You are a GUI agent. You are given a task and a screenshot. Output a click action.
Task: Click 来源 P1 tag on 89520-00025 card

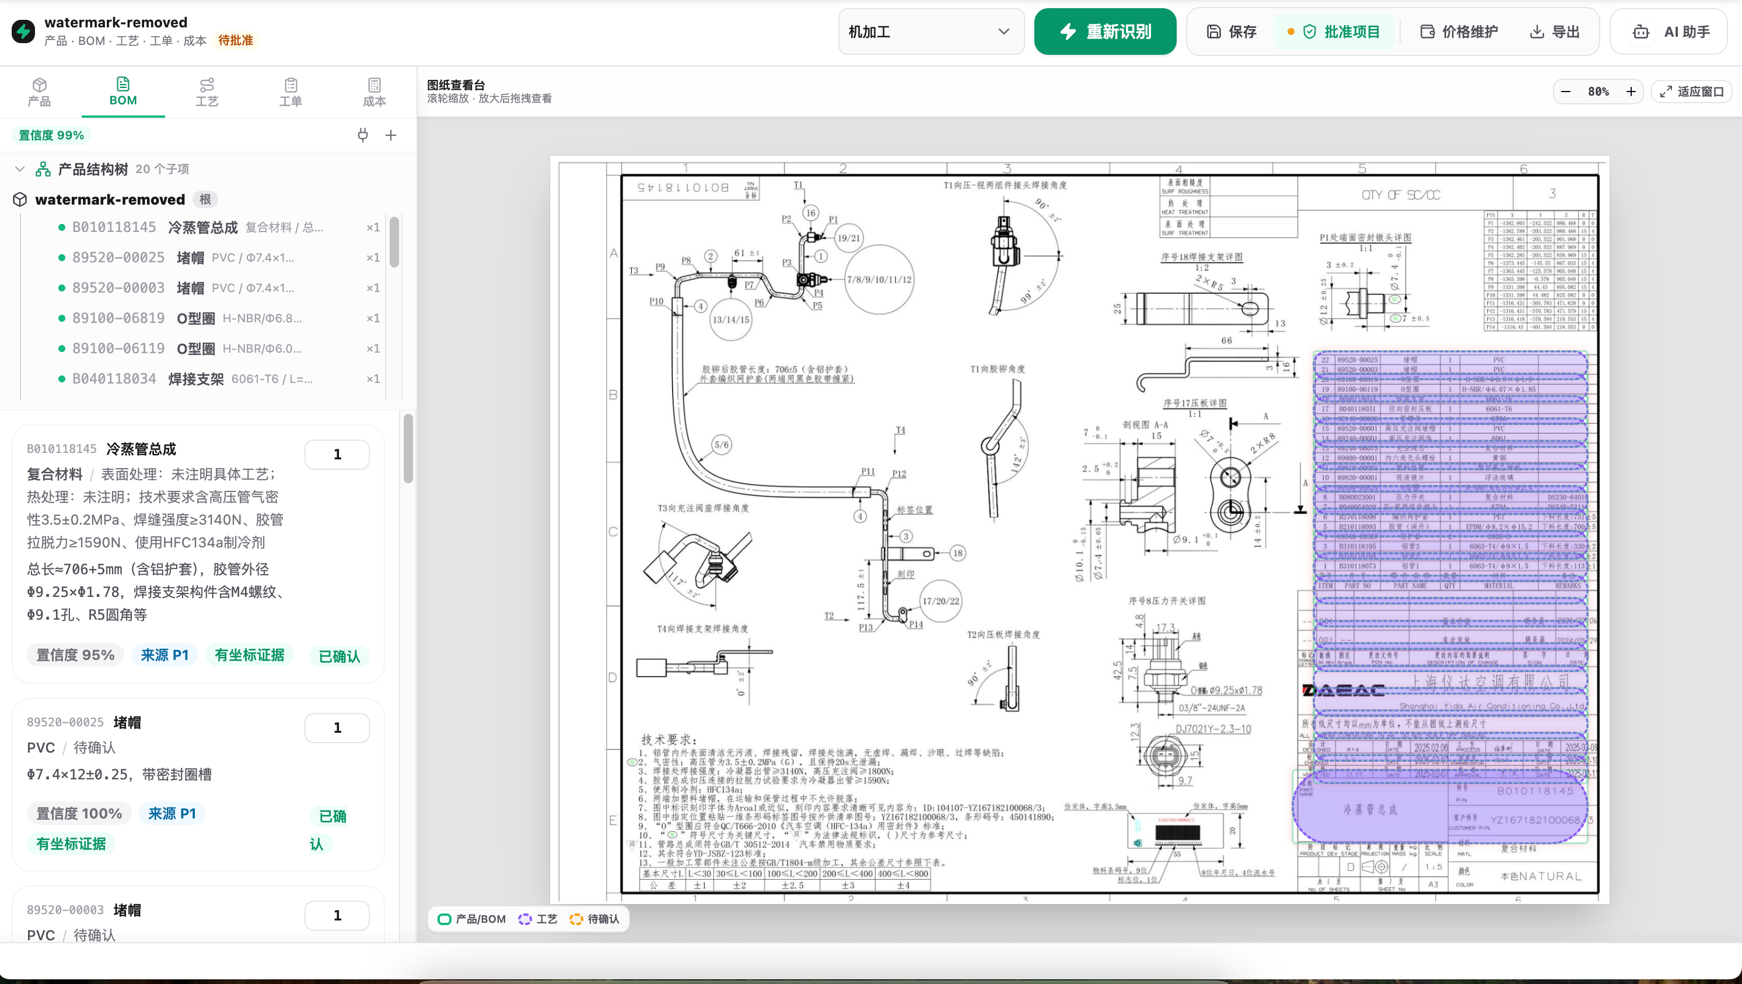173,814
